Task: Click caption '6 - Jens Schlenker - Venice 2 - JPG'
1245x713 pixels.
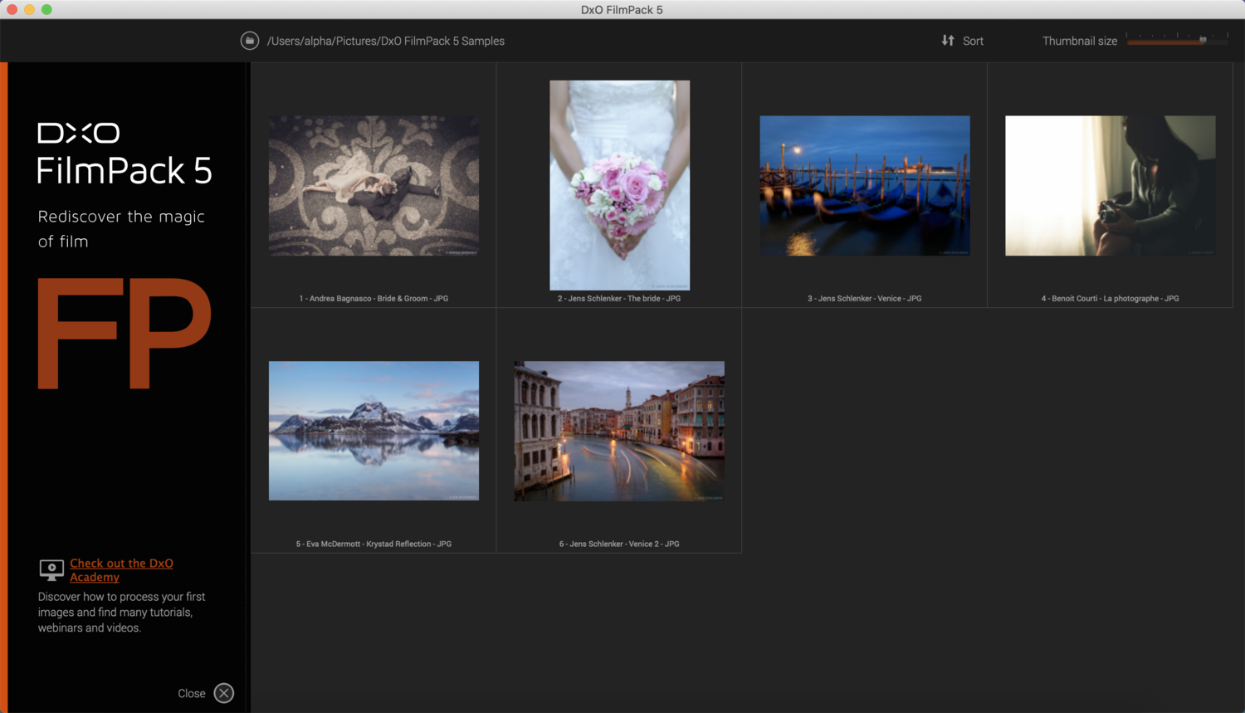Action: pyautogui.click(x=619, y=544)
